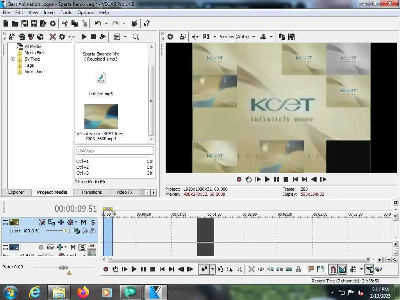Select KCET Ident 2003 video thumbnail
The width and height of the screenshot is (400, 300).
(101, 116)
